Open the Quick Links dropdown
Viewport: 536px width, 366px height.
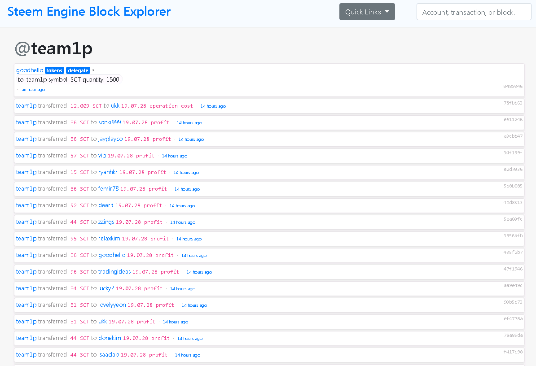[x=367, y=12]
